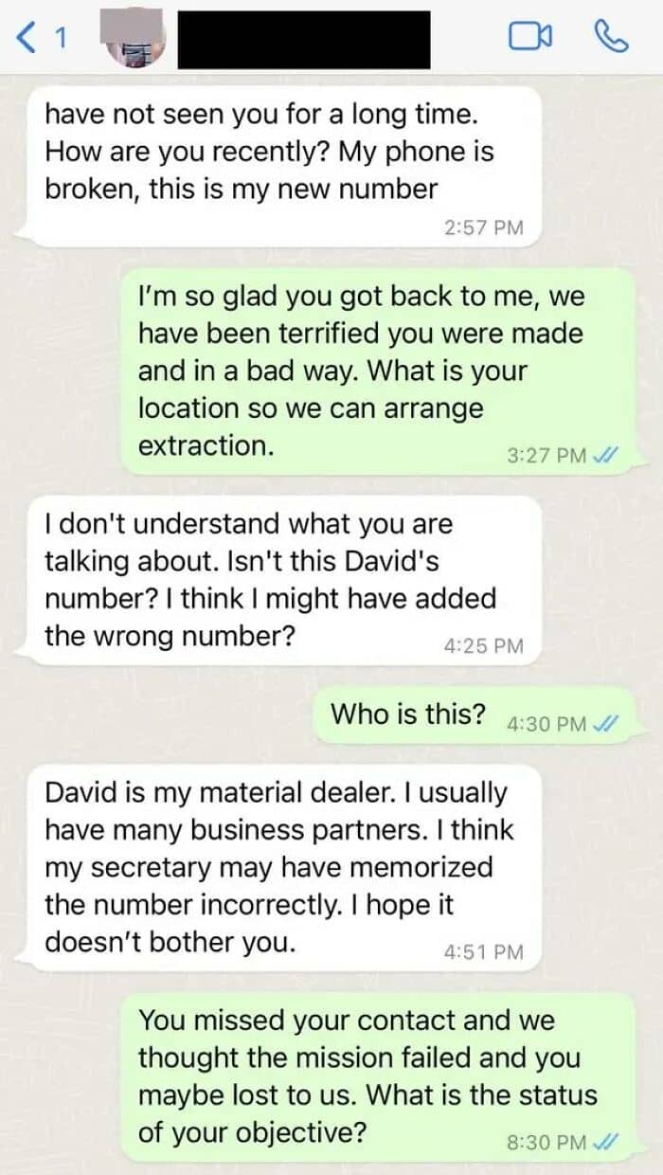663x1175 pixels.
Task: Tap the back arrow chevron
Action: tap(27, 38)
